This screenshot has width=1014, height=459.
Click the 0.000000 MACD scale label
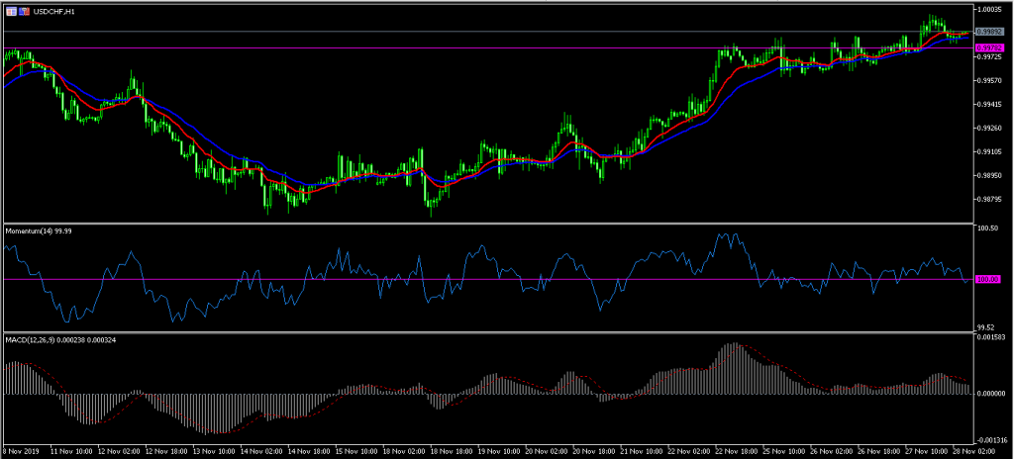pos(990,393)
